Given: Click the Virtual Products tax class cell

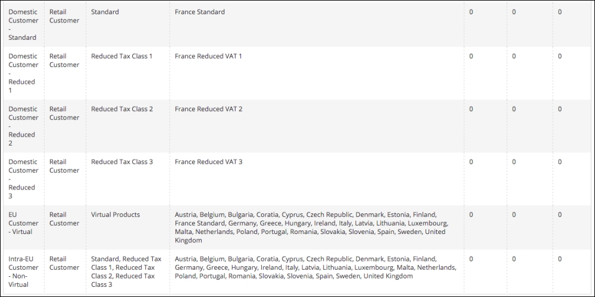Looking at the screenshot, I should click(115, 214).
